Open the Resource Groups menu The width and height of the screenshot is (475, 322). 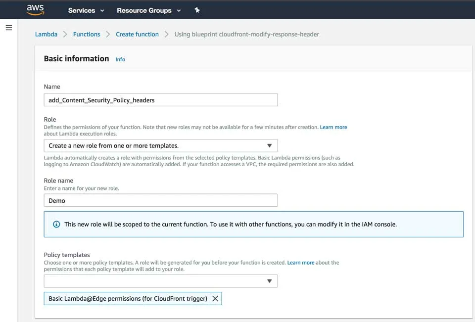(x=145, y=10)
